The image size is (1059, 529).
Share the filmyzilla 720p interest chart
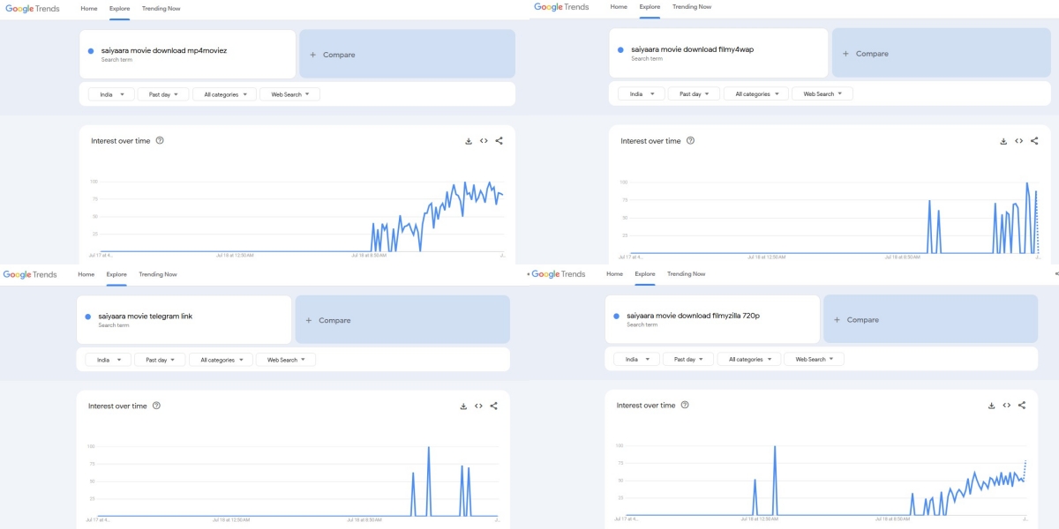pyautogui.click(x=1022, y=406)
